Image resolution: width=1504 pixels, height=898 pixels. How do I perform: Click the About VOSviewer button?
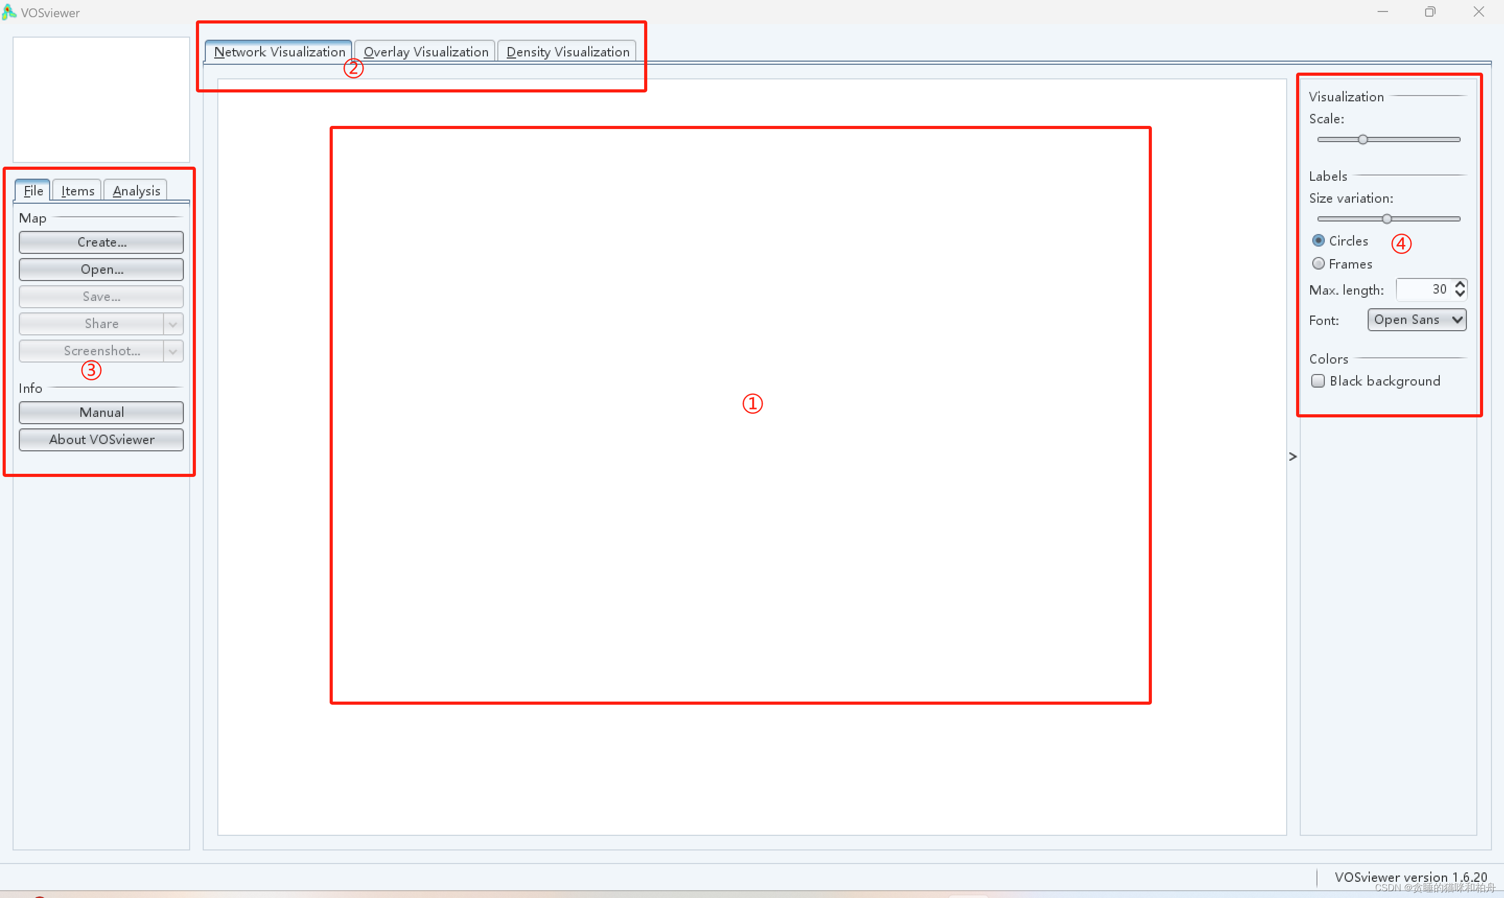(x=102, y=440)
